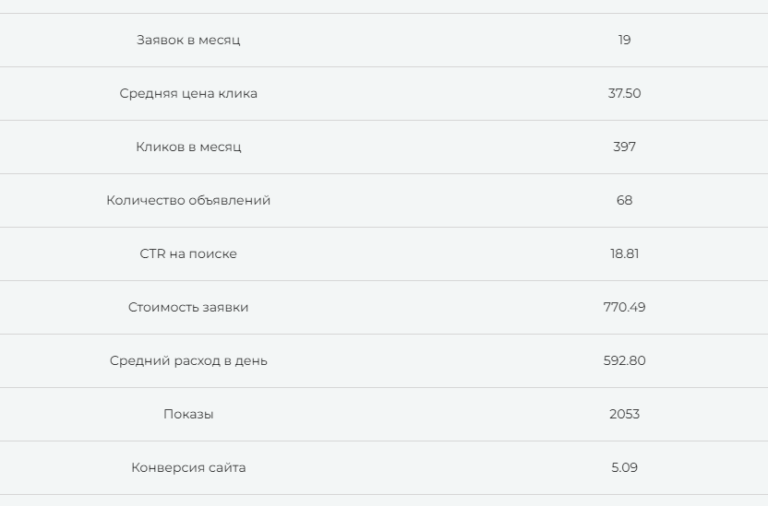Select the average click price value 37.50
The image size is (768, 506).
coord(624,93)
